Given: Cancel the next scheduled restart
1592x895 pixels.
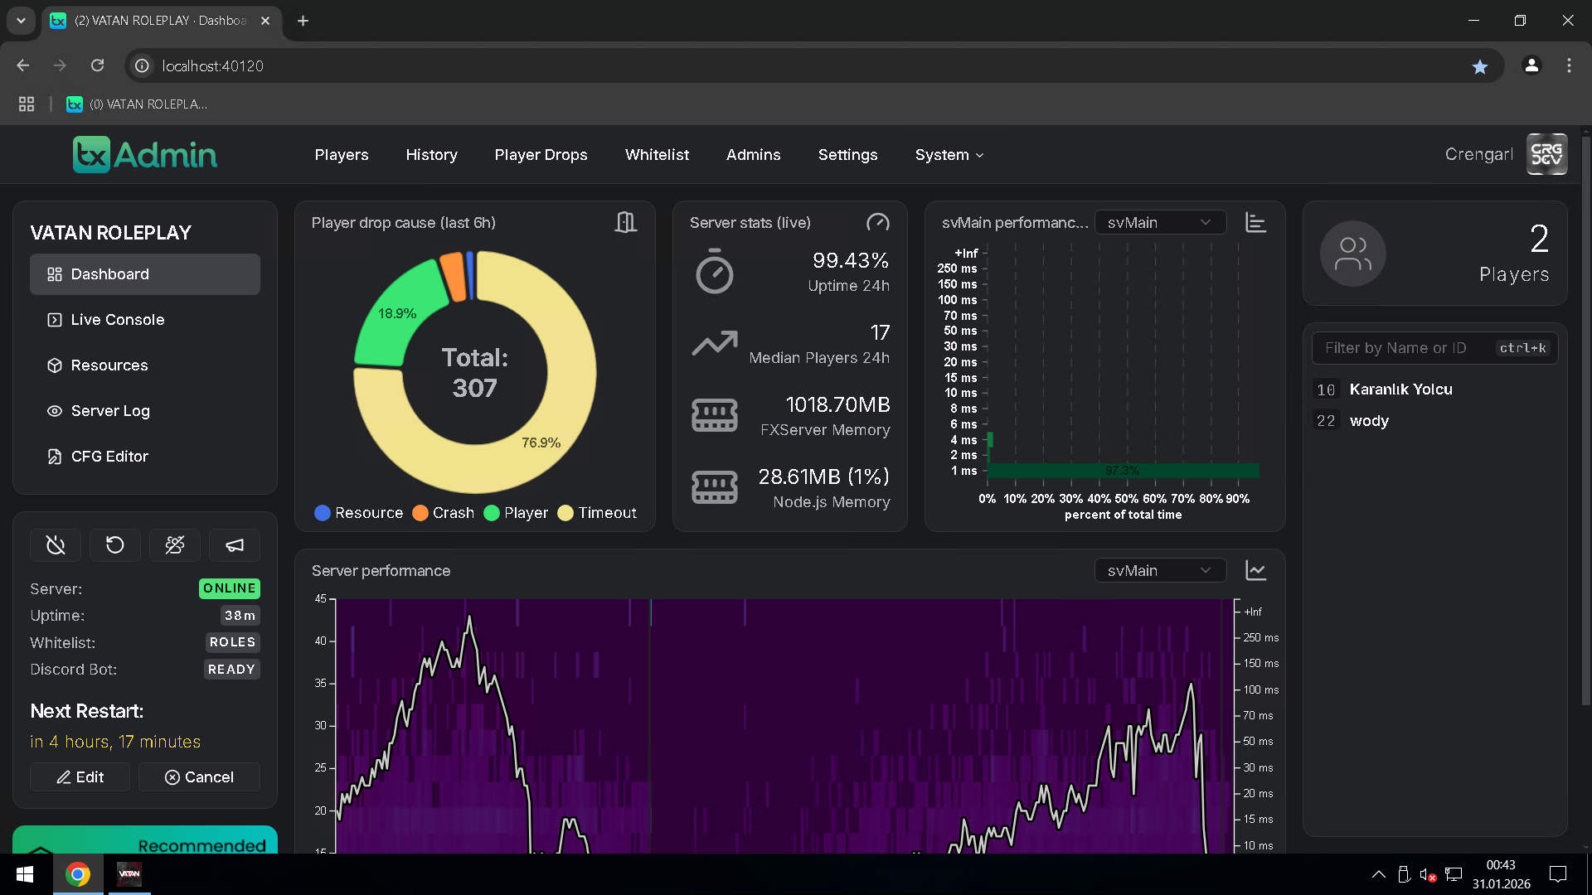Looking at the screenshot, I should coord(199,777).
